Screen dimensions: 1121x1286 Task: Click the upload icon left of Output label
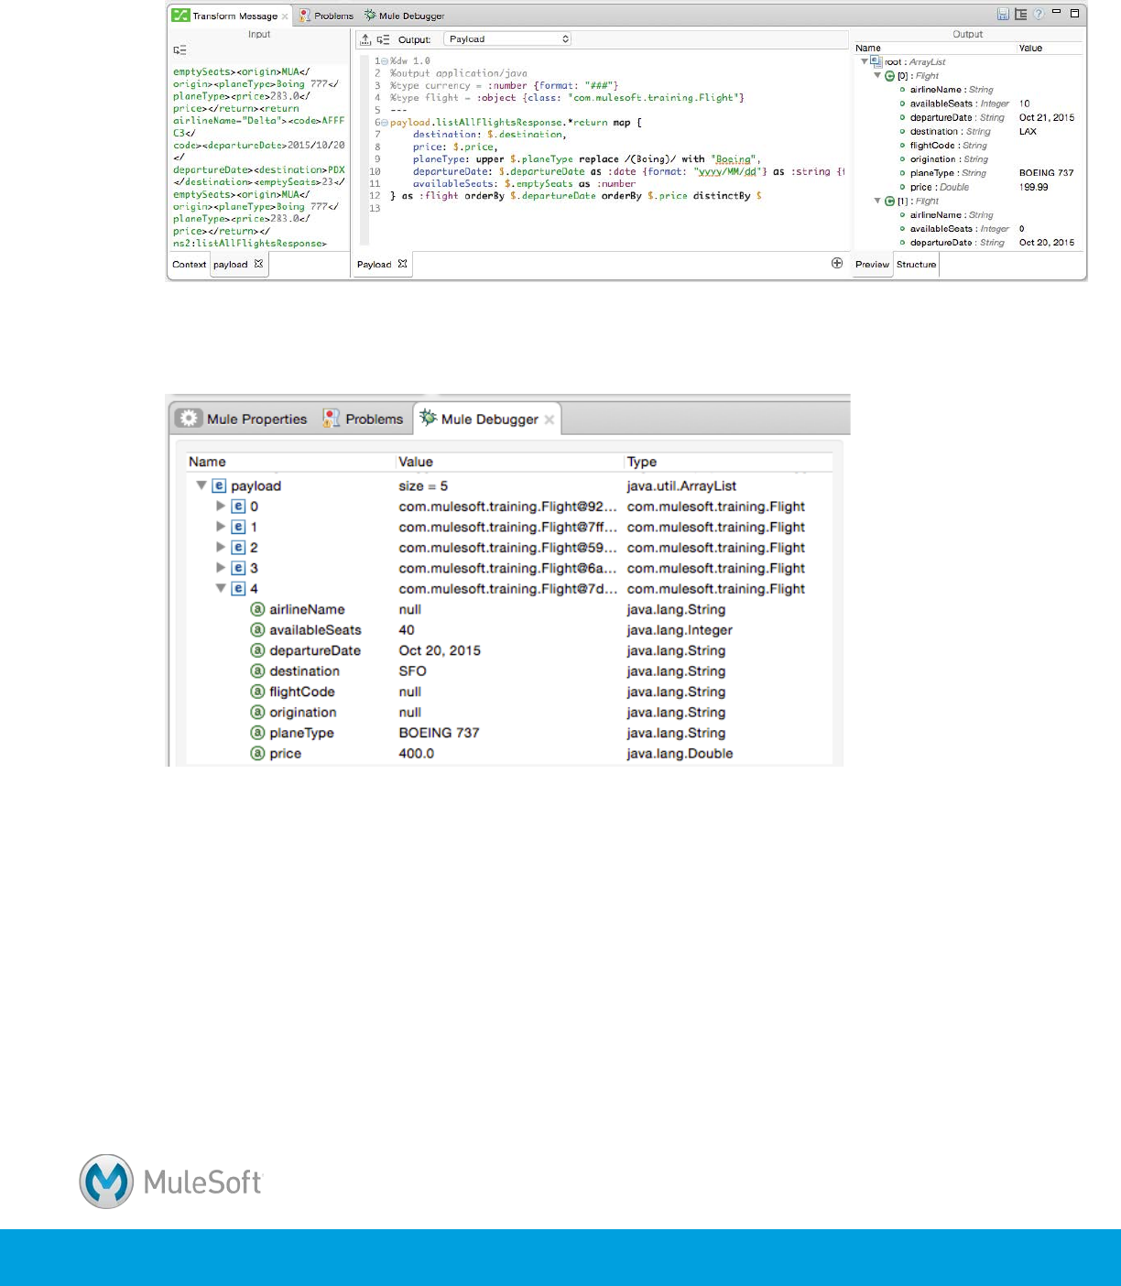(365, 39)
